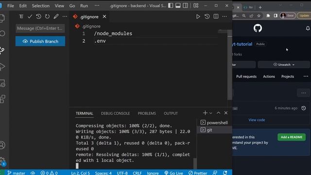Open the Selection menu

pyautogui.click(x=41, y=6)
